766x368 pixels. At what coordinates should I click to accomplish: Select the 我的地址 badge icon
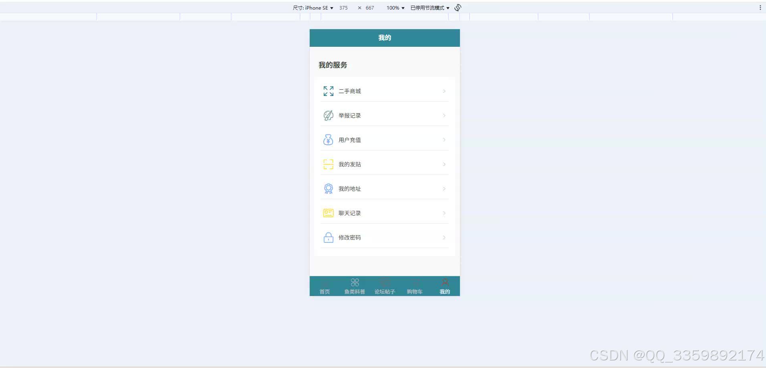tap(328, 188)
